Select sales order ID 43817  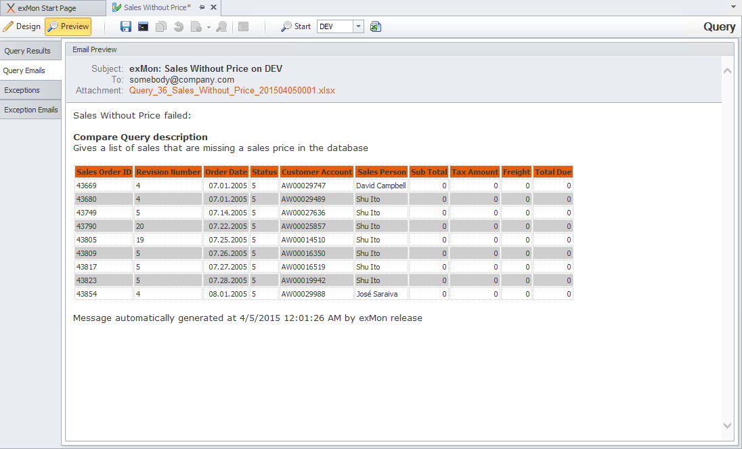pyautogui.click(x=87, y=267)
